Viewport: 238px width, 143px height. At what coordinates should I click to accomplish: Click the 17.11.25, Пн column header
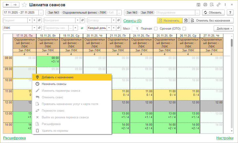pos(24,36)
